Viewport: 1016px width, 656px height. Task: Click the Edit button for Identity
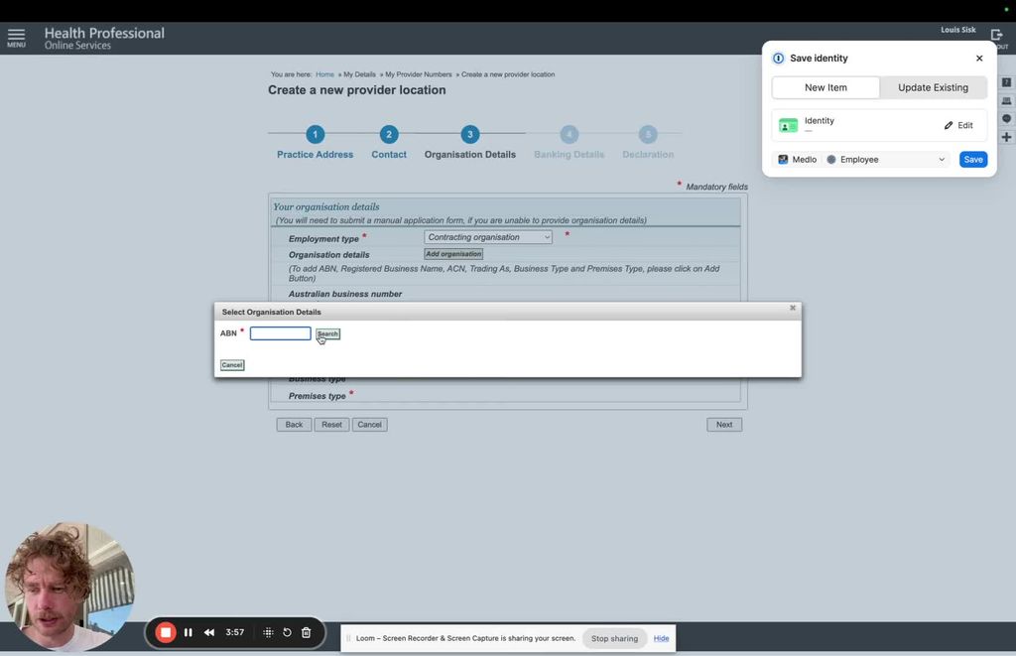[958, 125]
